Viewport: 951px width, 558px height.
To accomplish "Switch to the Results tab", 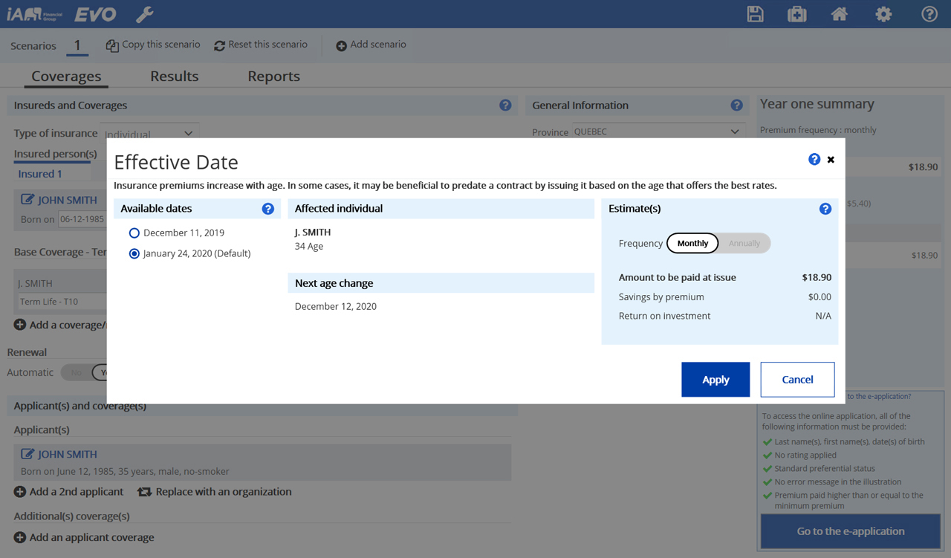I will tap(174, 77).
